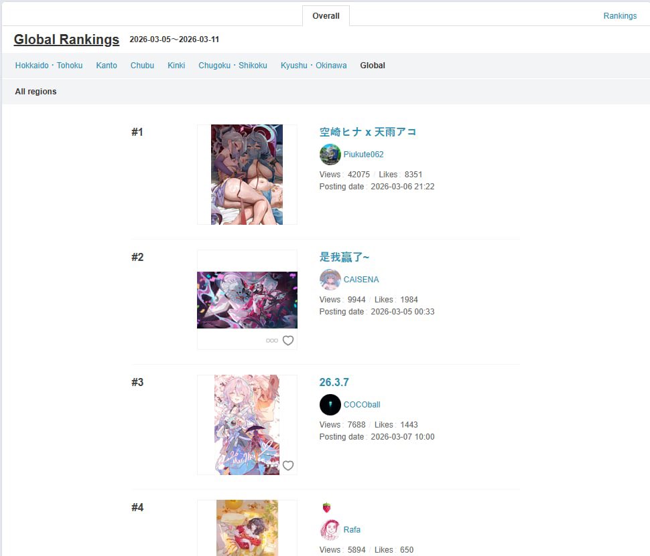Open the #3 artwork thumbnail

pyautogui.click(x=247, y=425)
